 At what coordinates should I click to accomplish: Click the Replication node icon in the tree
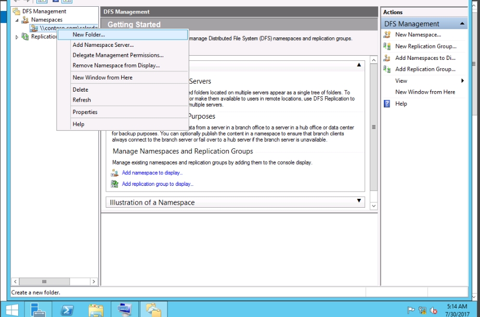pyautogui.click(x=25, y=36)
